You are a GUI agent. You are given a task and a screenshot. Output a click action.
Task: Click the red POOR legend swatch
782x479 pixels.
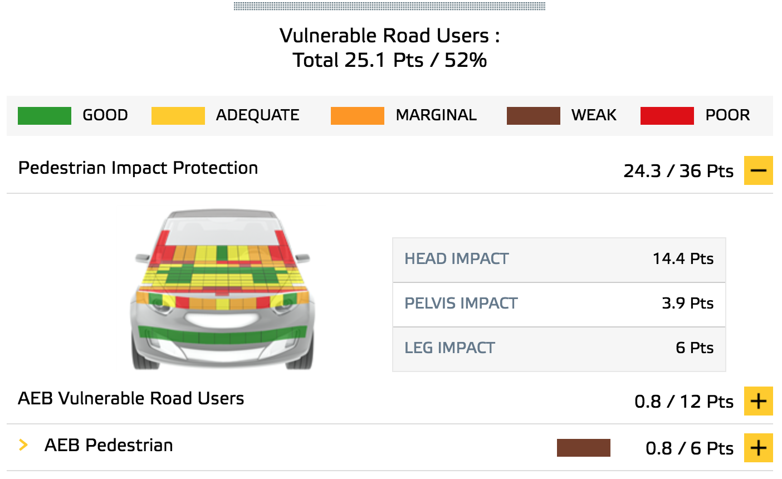667,115
